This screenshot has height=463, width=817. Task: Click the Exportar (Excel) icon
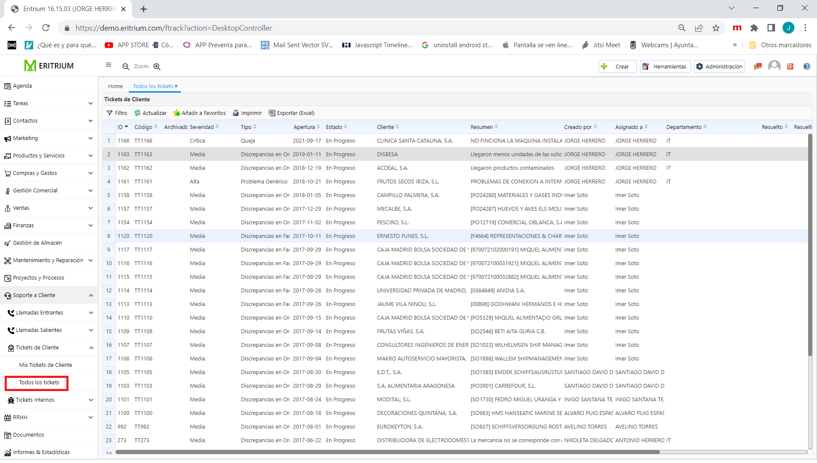coord(271,113)
